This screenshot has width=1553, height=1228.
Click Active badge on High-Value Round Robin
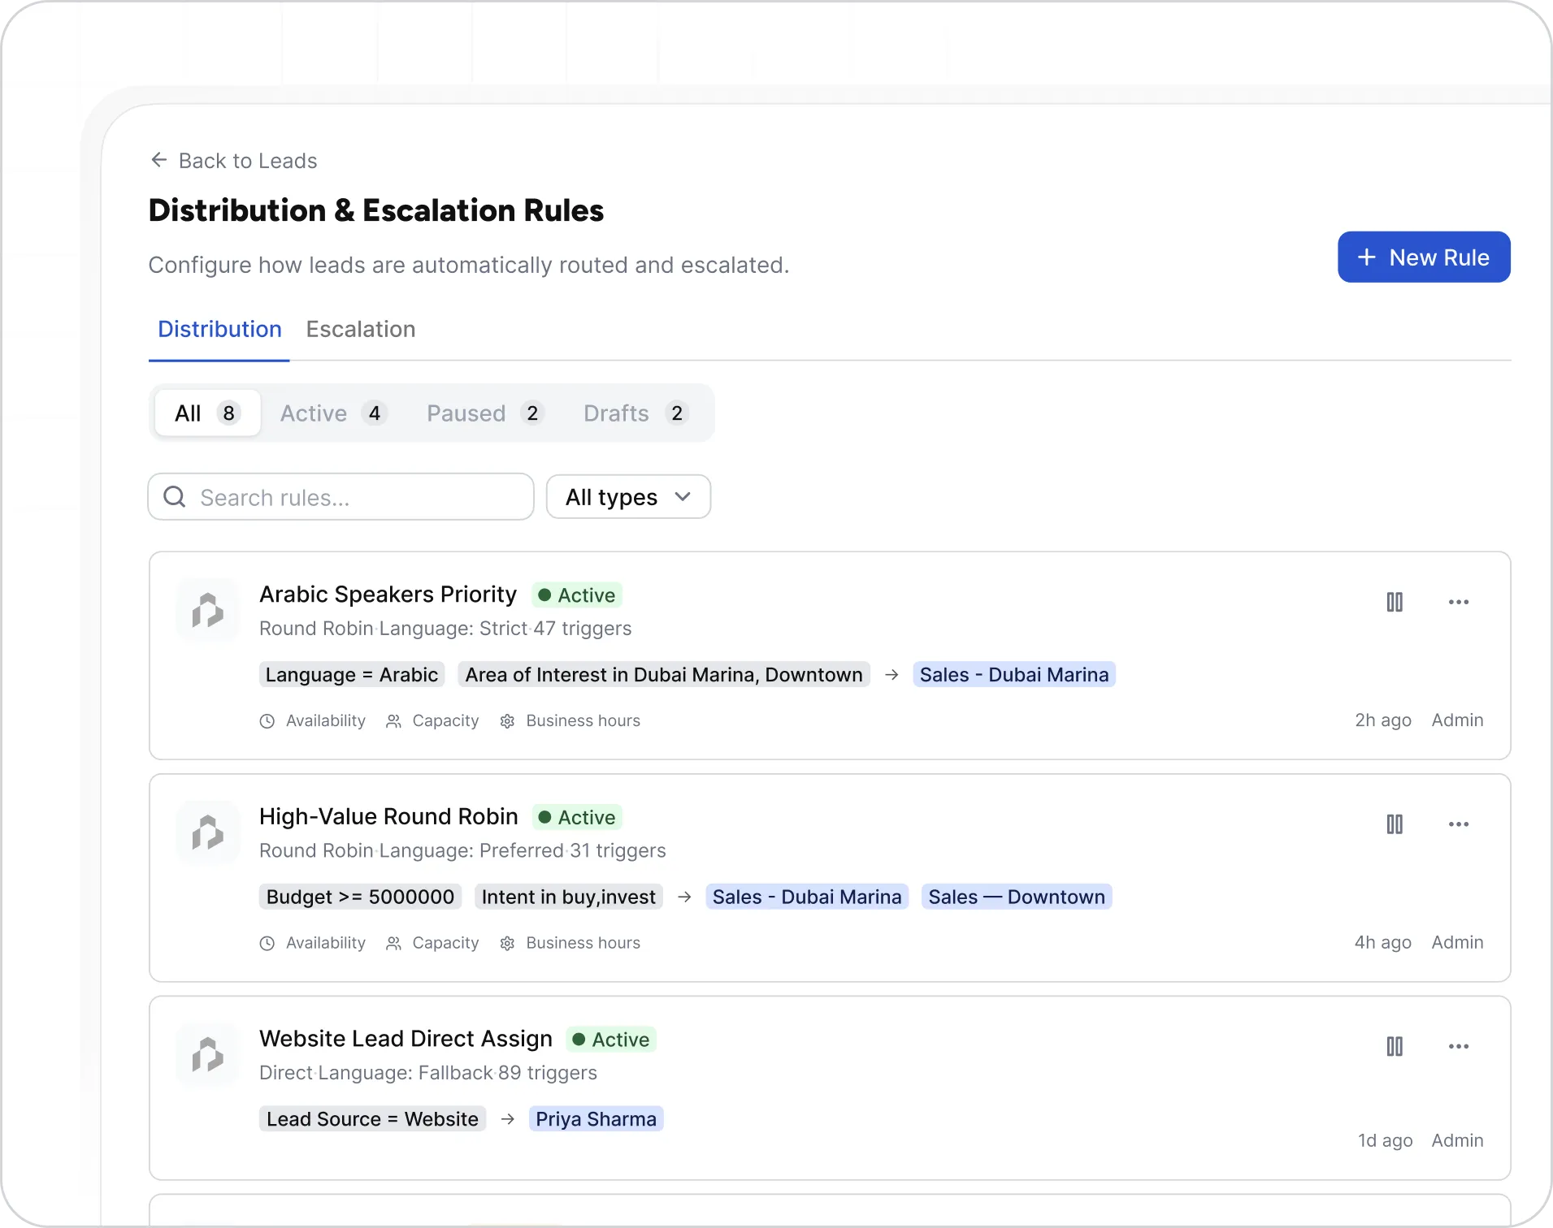click(577, 818)
